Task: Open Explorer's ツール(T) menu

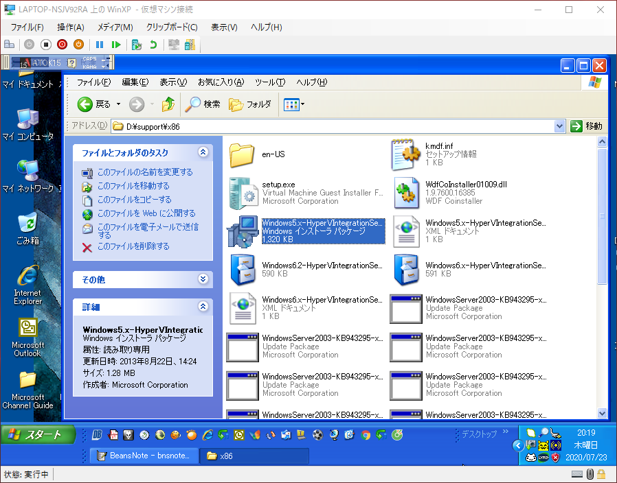Action: coord(270,82)
